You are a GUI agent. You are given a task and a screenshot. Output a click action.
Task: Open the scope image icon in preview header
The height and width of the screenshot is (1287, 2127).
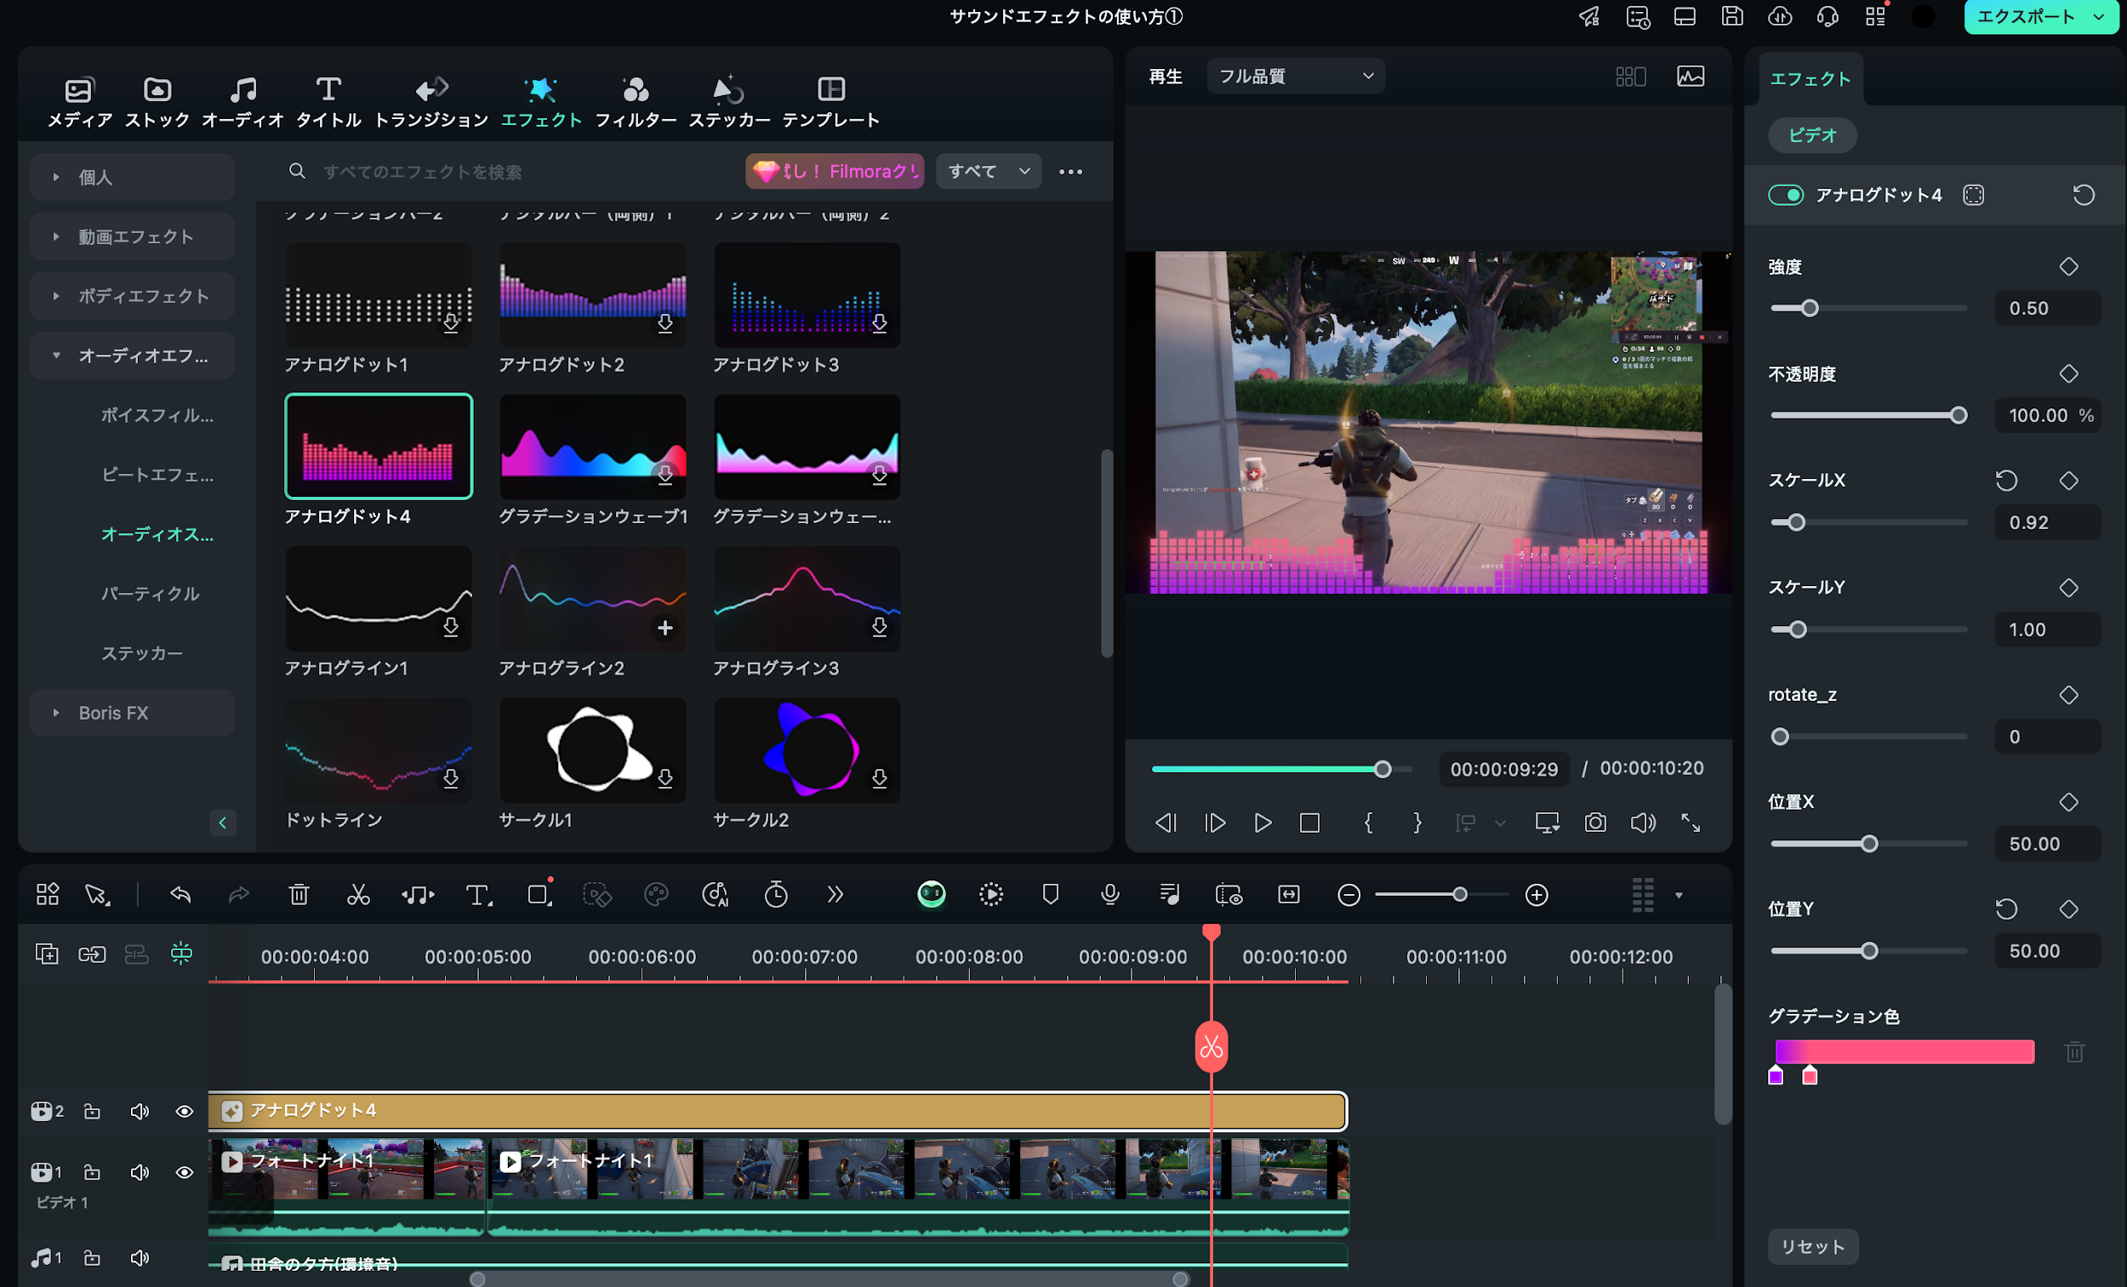point(1691,76)
